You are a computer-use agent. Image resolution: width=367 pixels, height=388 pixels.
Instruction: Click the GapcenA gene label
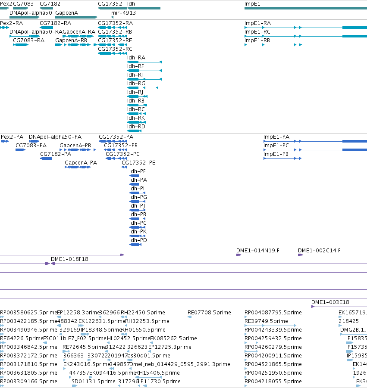tap(66, 13)
